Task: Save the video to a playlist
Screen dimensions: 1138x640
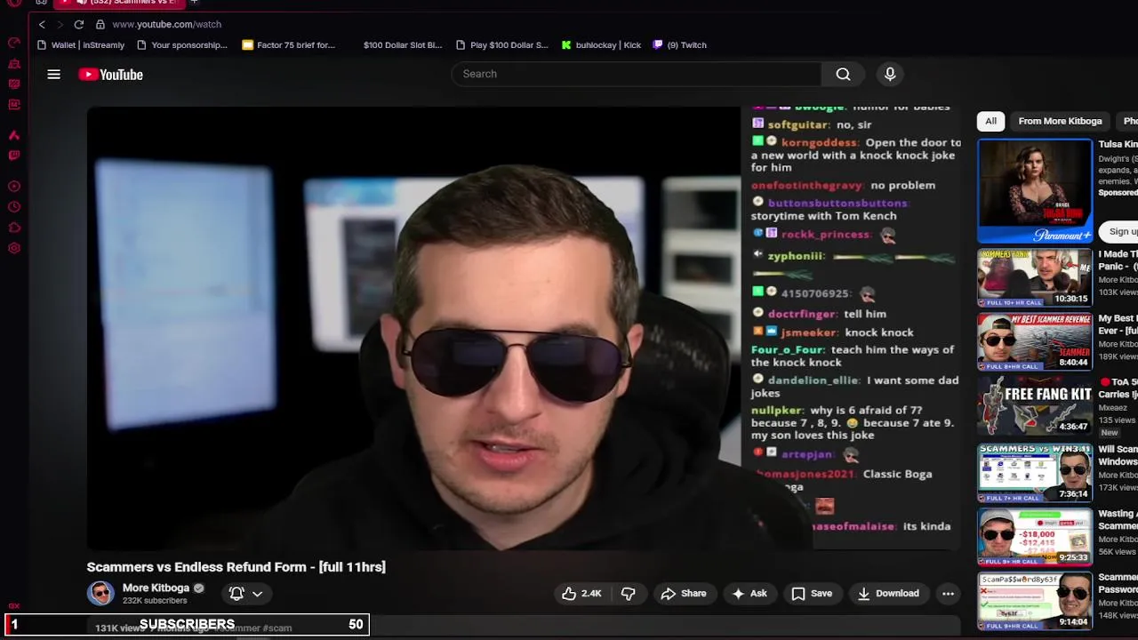Action: tap(812, 593)
